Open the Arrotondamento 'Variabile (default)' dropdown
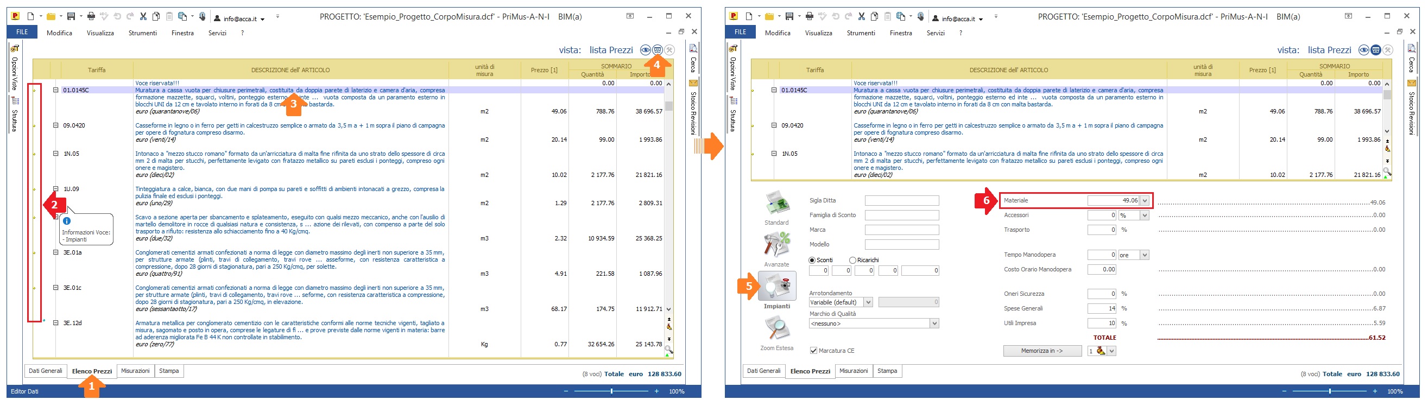Screen dimensions: 1428x406 click(x=868, y=302)
